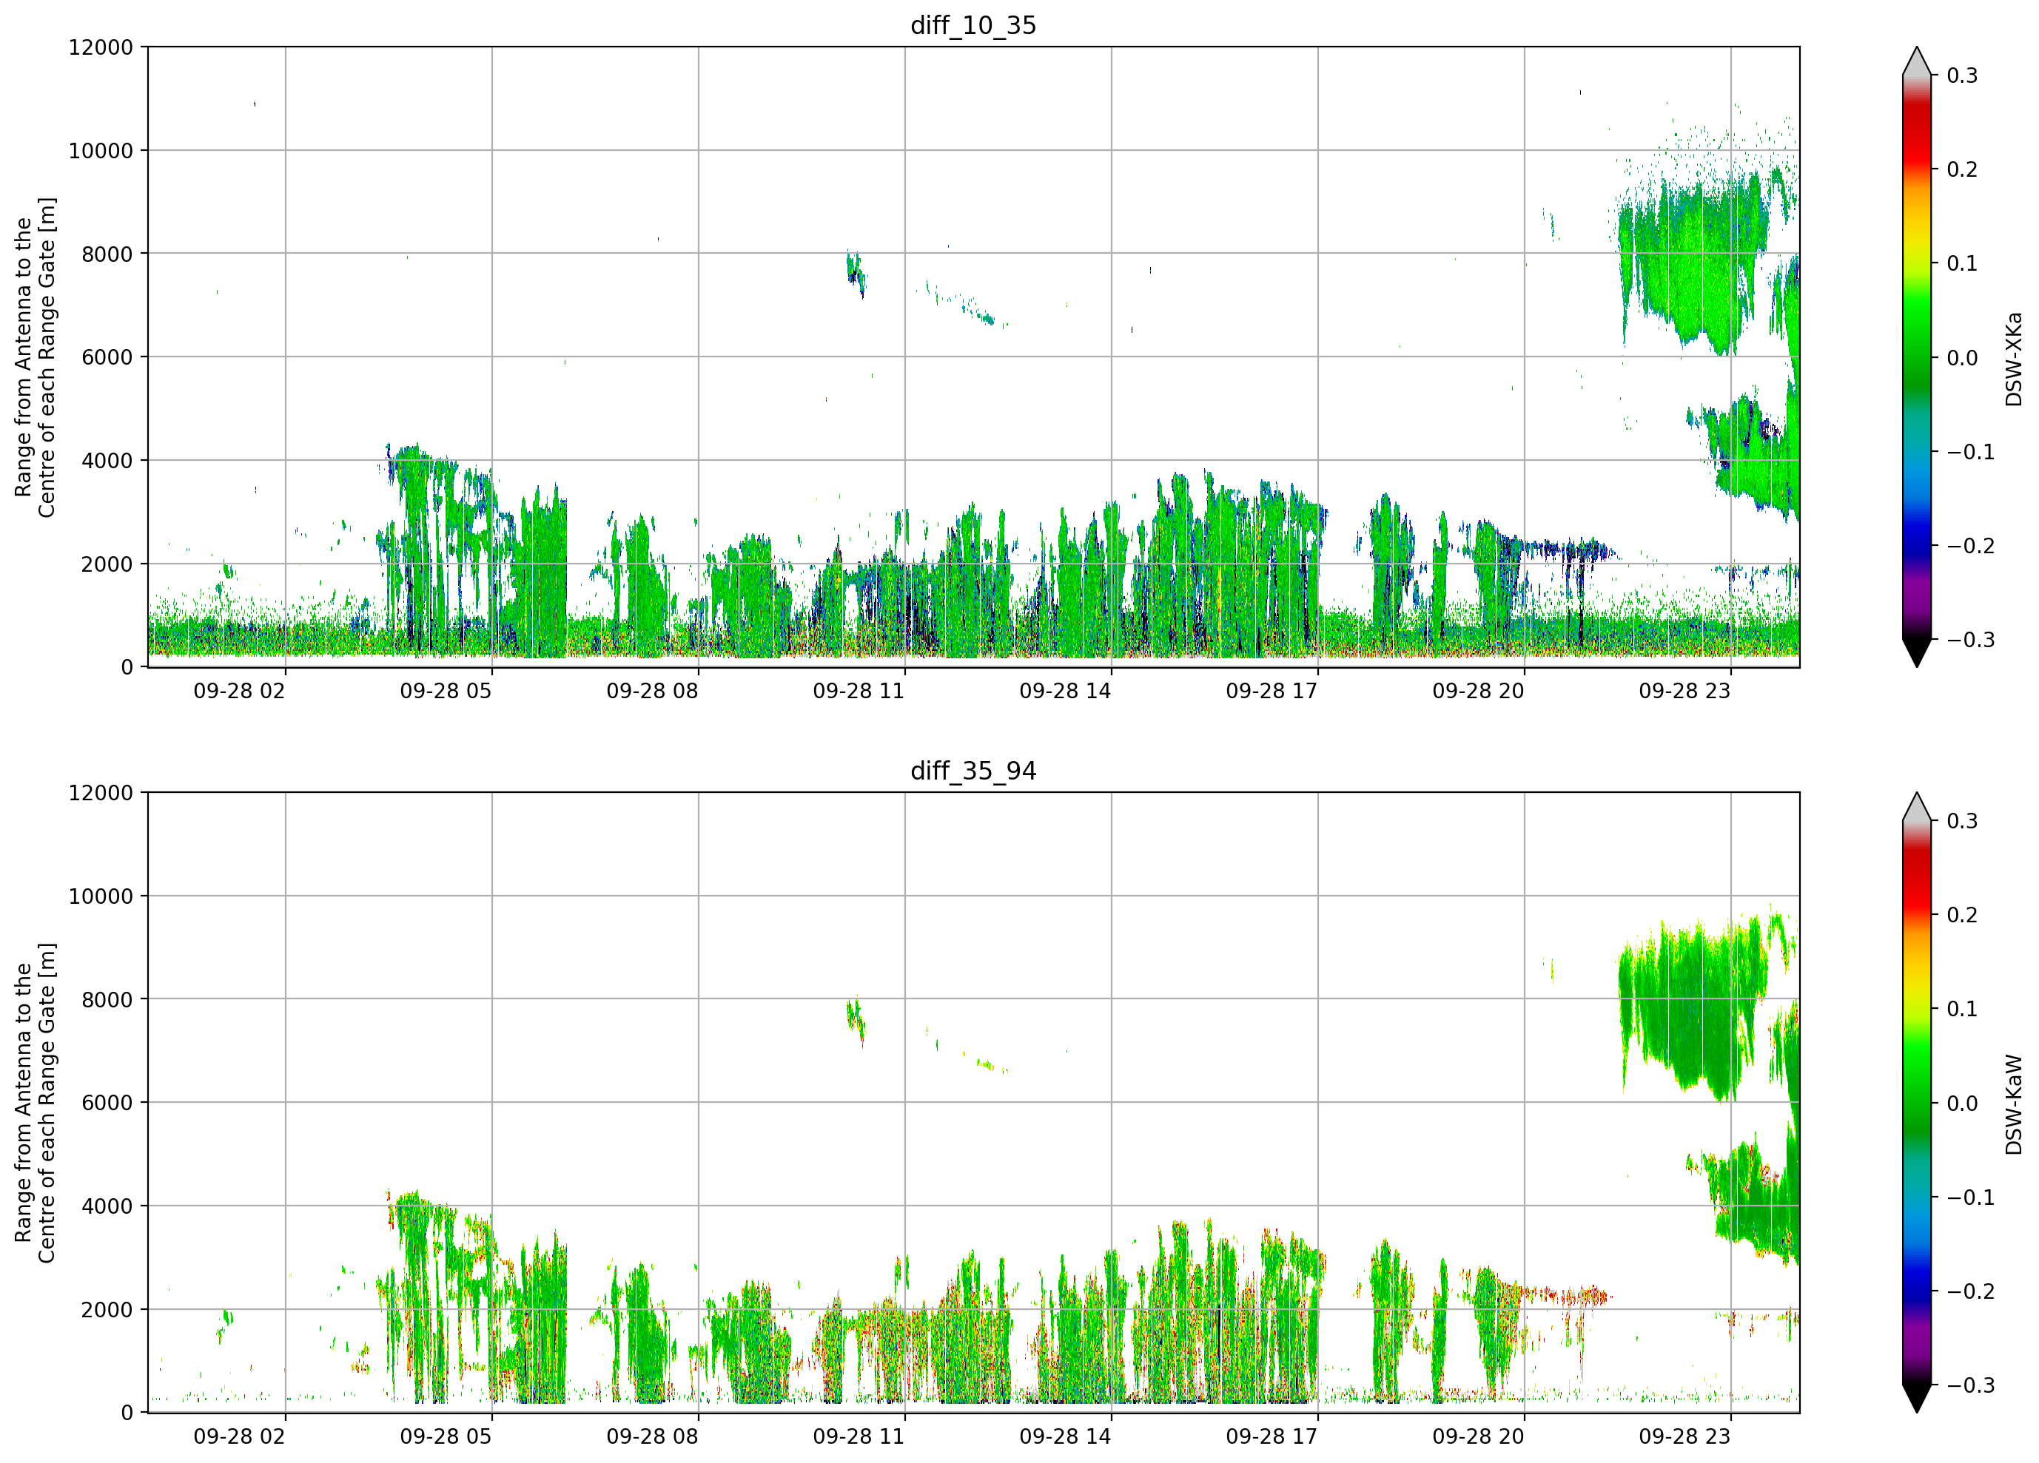Click the −0.1 tick on DSW-XKa colorbar
This screenshot has height=1463, width=2039.
click(x=1971, y=451)
